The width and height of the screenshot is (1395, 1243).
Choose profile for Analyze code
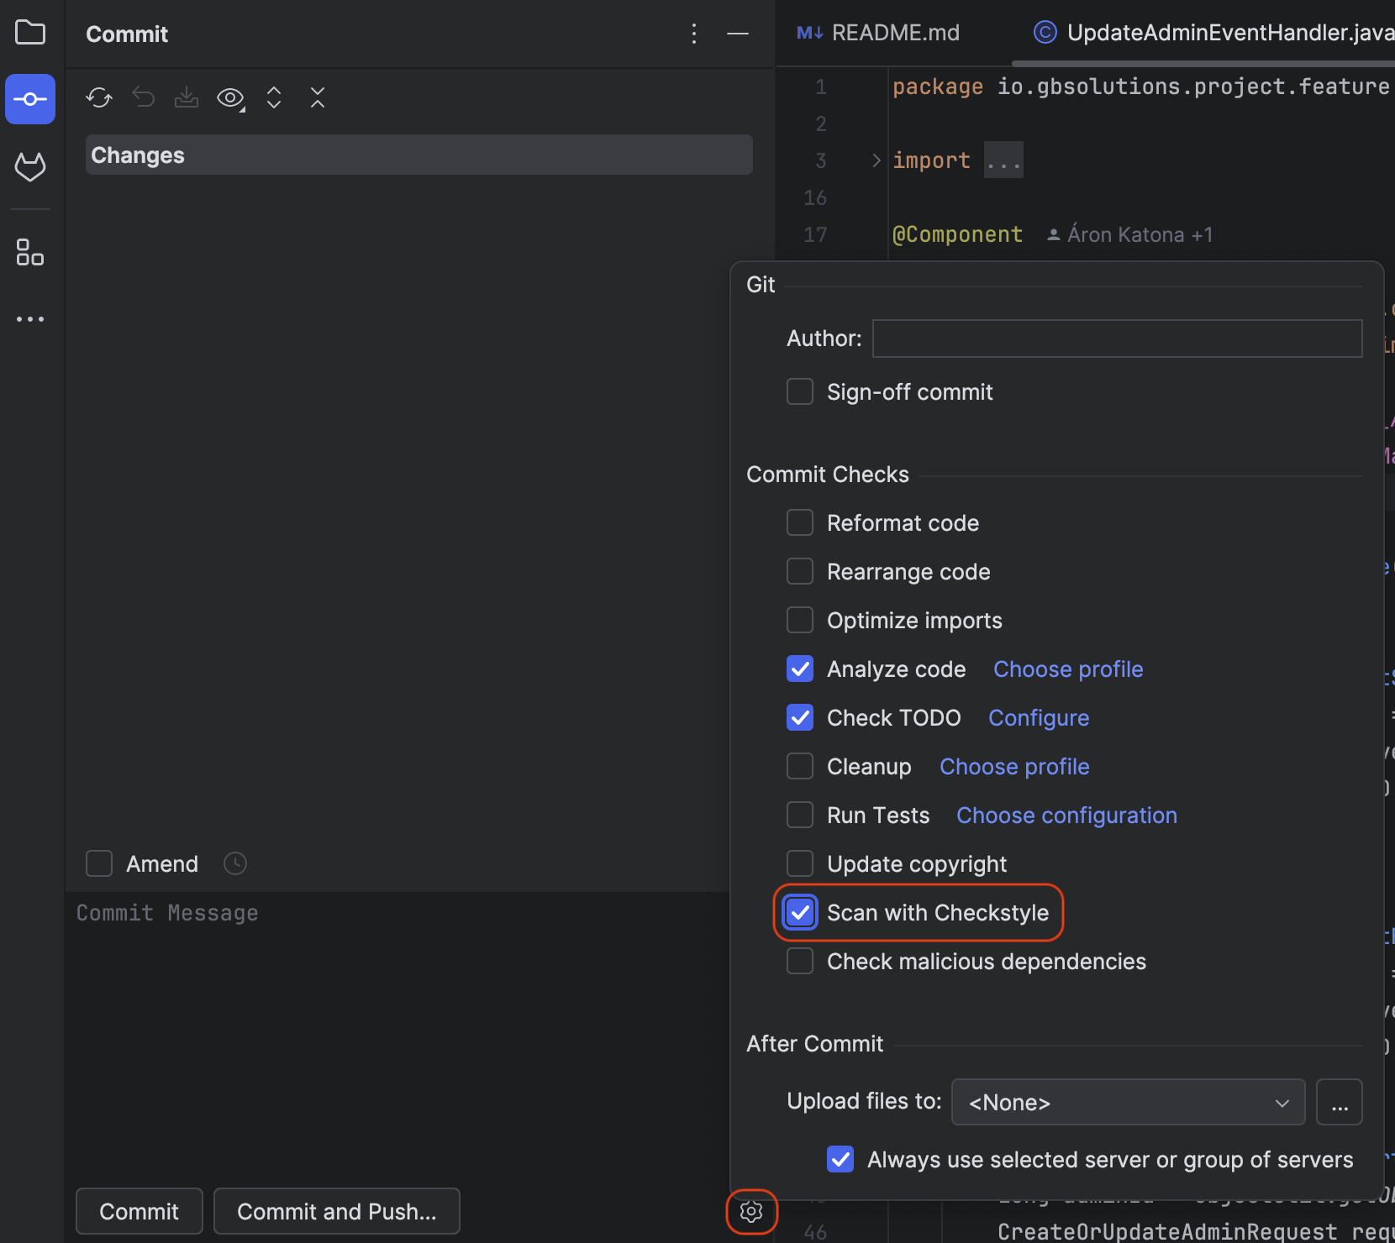pos(1068,669)
